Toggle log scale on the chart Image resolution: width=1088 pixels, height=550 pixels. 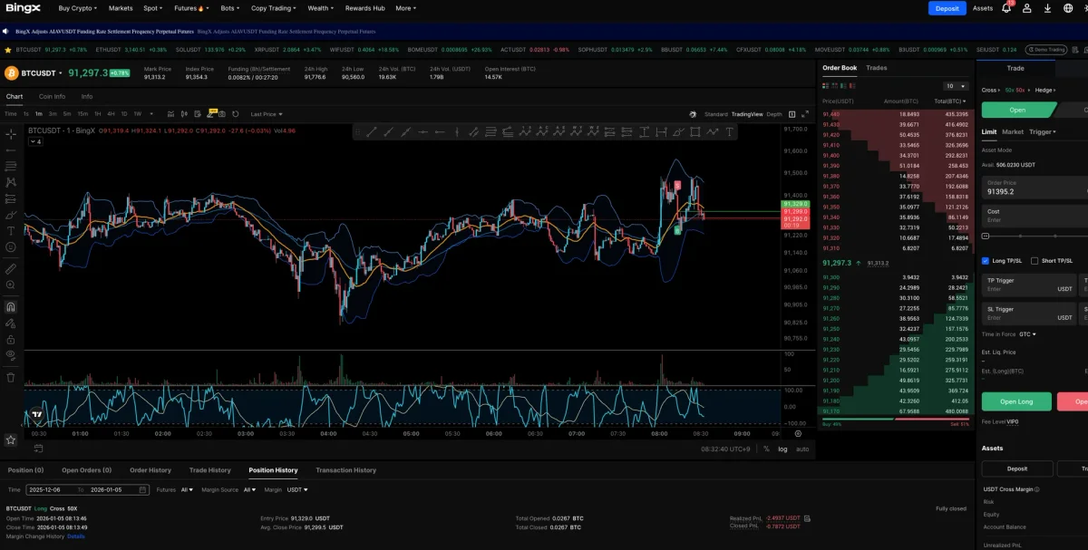pyautogui.click(x=782, y=449)
